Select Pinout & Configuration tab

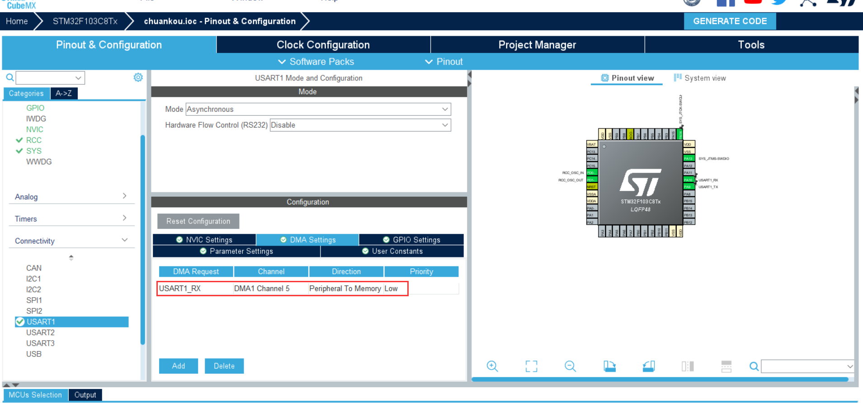pyautogui.click(x=109, y=45)
